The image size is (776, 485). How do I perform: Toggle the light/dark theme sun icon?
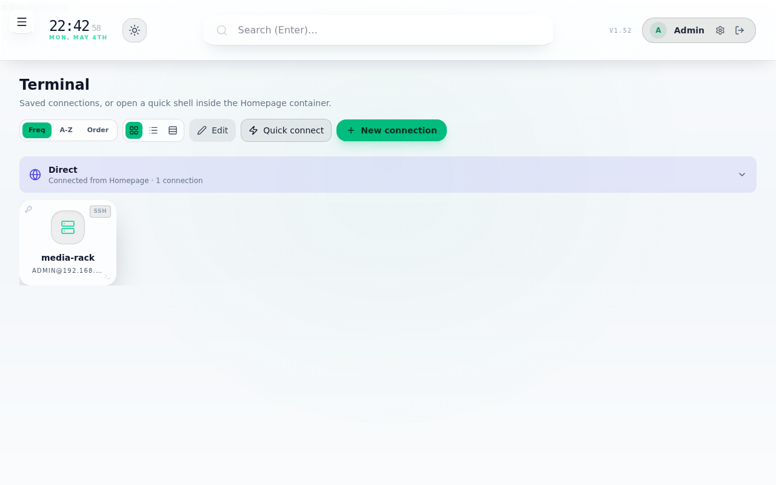coord(135,30)
